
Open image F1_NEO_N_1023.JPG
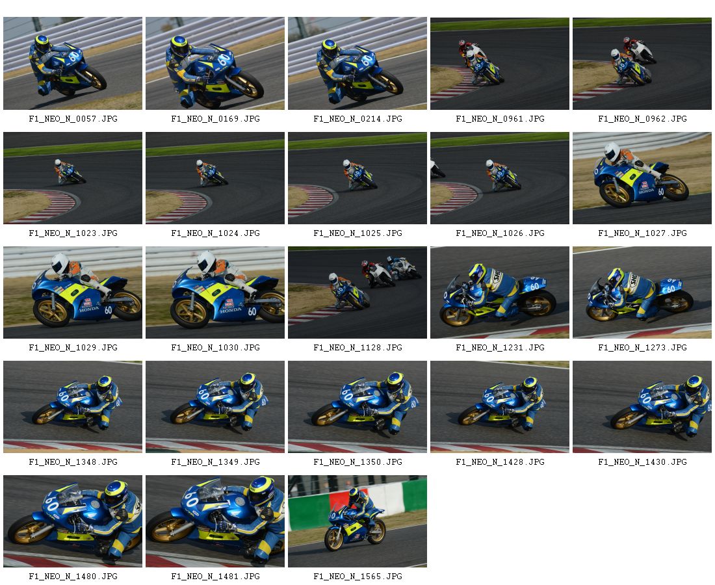pyautogui.click(x=73, y=178)
